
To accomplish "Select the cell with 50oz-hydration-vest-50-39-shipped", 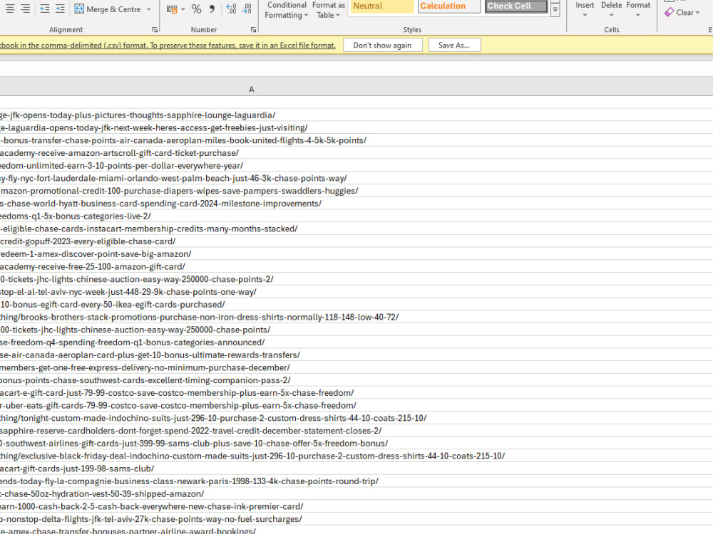I will click(x=356, y=494).
